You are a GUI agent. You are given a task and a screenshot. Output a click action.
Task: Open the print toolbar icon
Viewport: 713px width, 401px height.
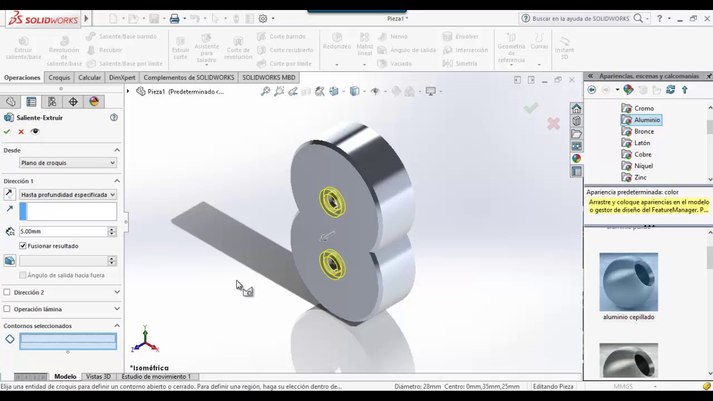(174, 18)
